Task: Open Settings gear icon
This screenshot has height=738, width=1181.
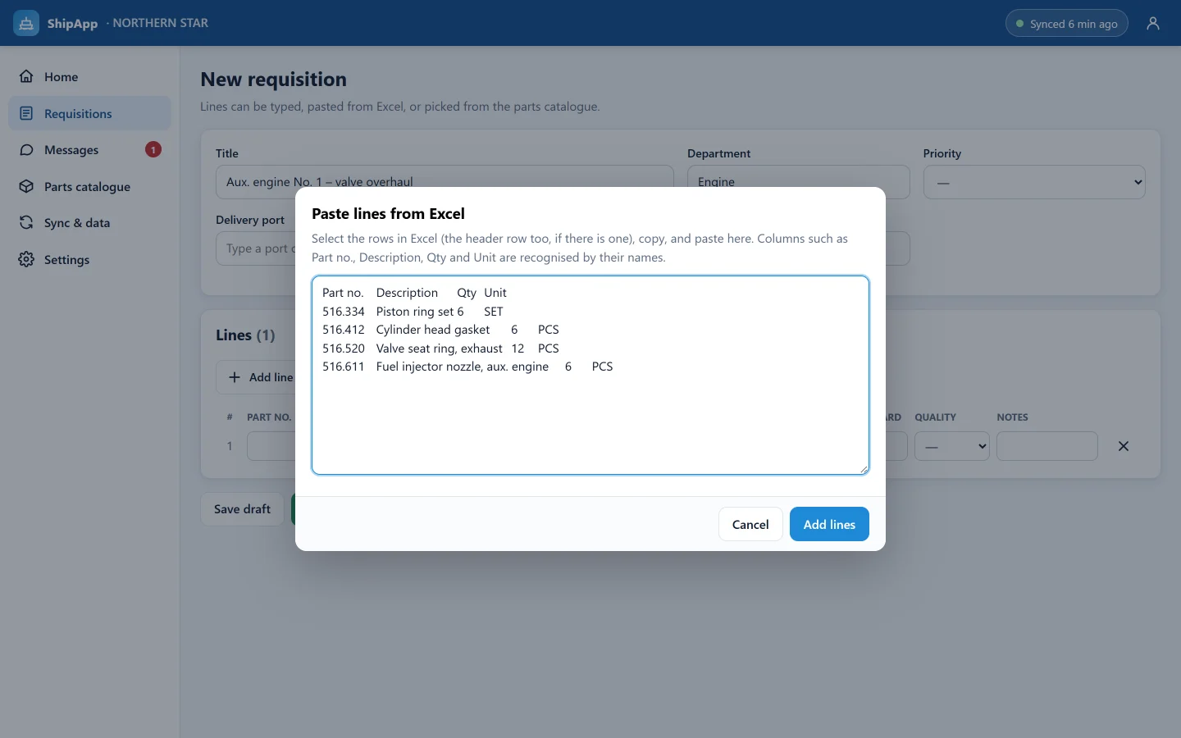Action: pos(26,259)
